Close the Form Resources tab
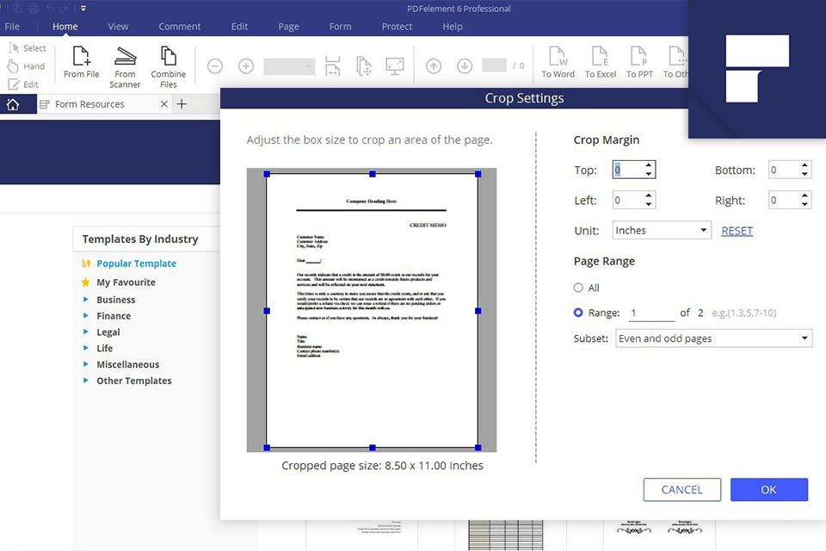Viewport: 826px width, 551px height. tap(164, 104)
